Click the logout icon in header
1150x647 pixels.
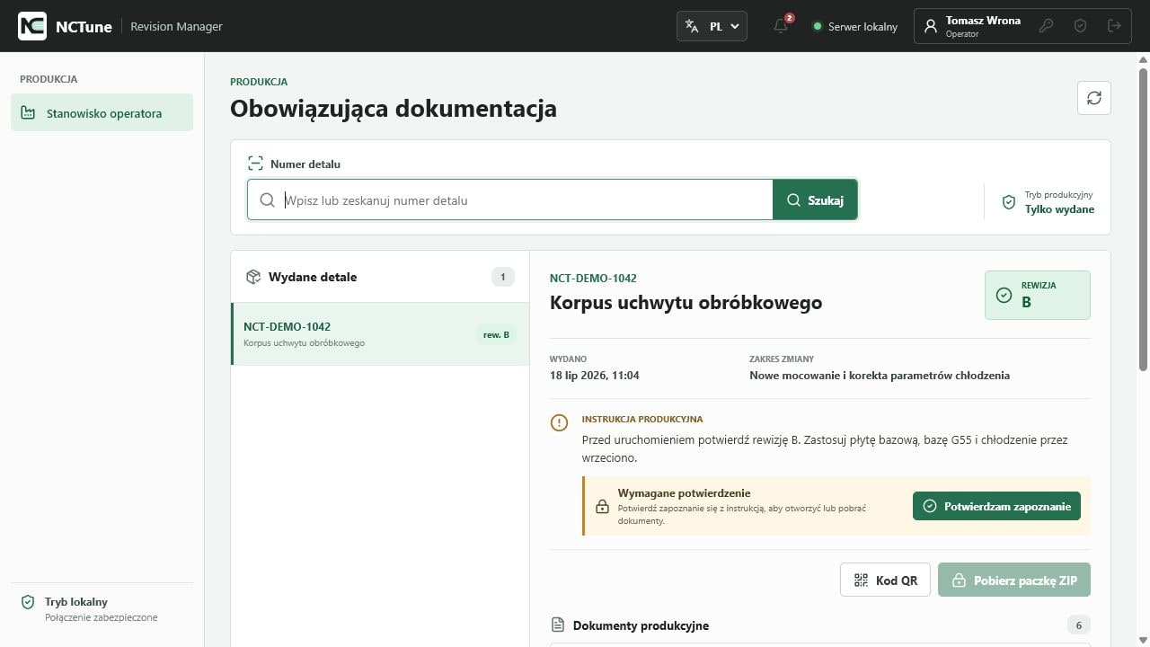click(x=1114, y=26)
